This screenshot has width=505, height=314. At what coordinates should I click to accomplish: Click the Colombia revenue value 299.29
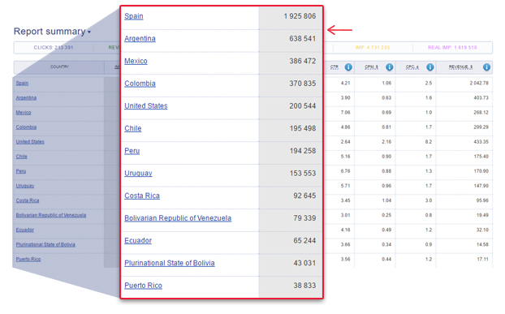tap(481, 127)
